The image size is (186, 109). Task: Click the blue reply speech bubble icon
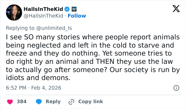(39, 102)
